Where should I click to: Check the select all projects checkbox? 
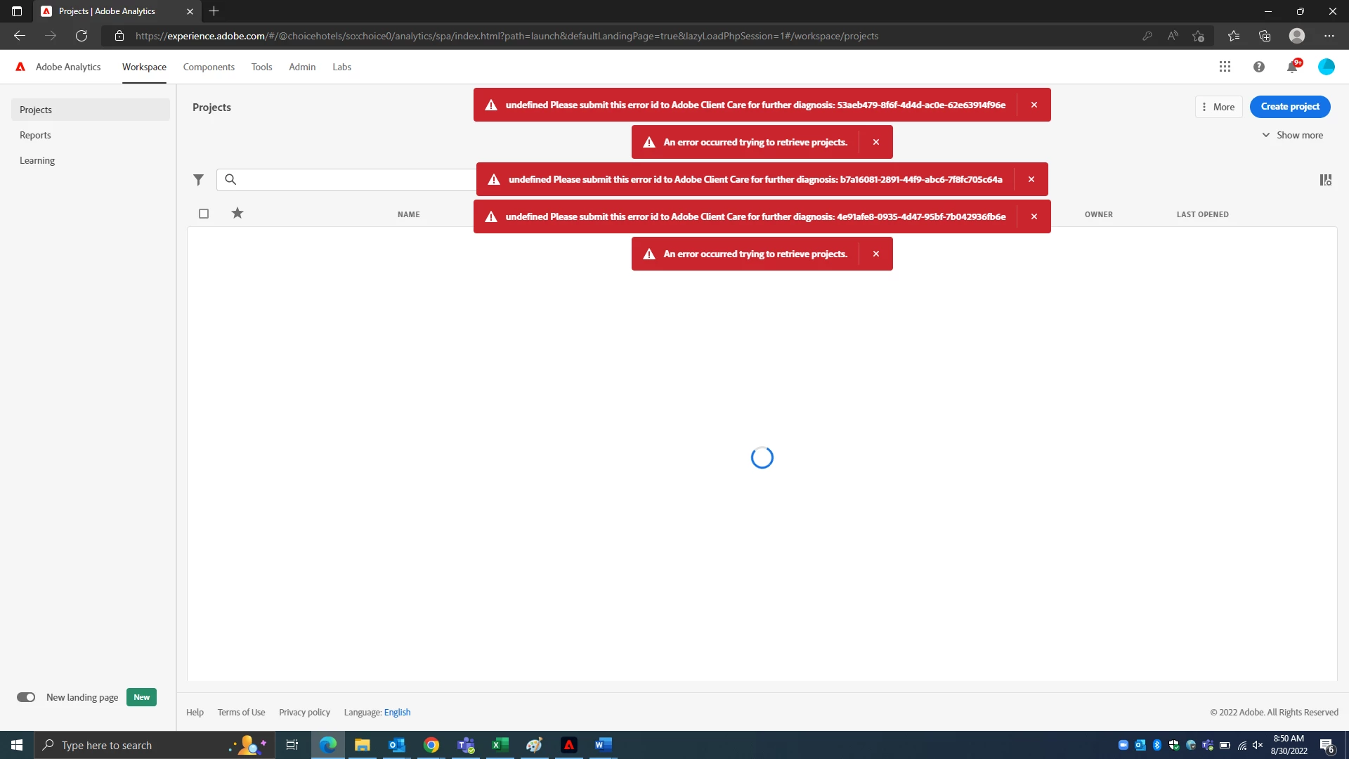(204, 214)
